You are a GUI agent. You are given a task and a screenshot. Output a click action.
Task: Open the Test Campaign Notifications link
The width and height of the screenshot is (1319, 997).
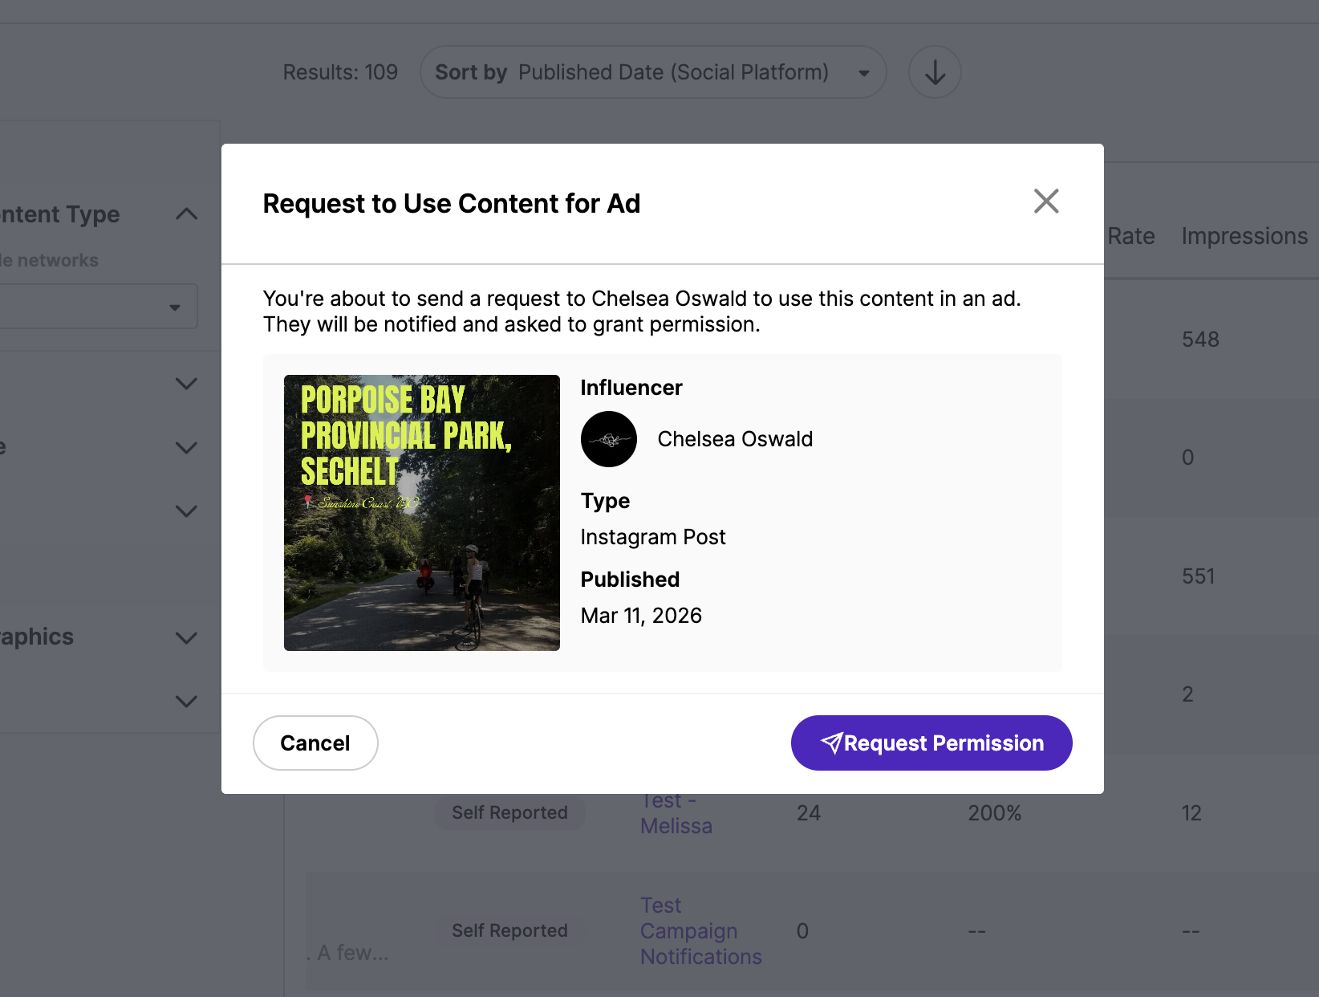700,931
